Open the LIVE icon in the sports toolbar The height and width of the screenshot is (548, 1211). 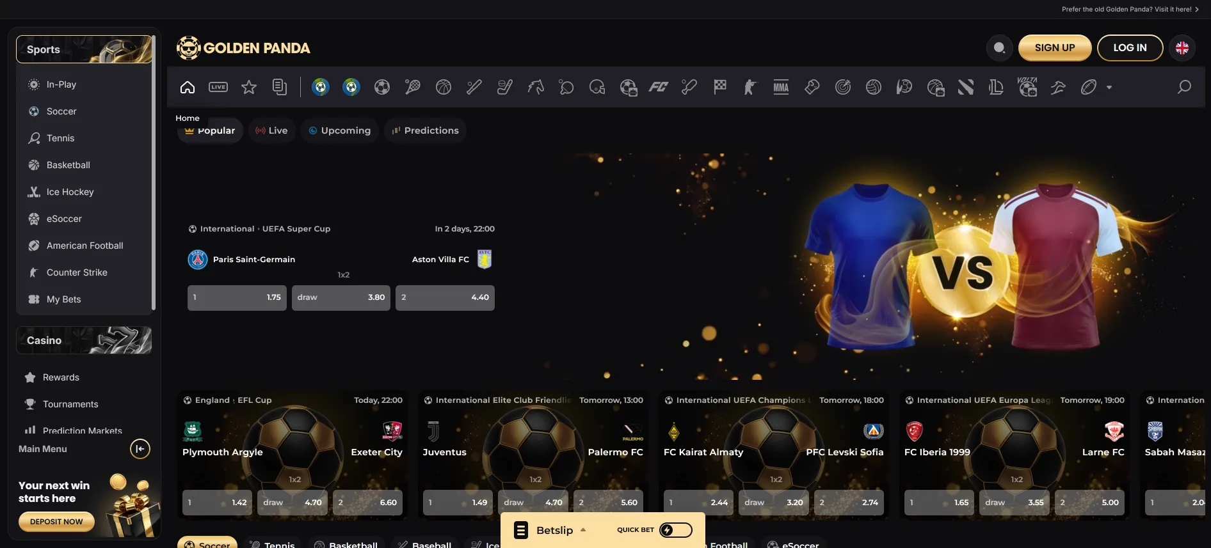tap(218, 87)
